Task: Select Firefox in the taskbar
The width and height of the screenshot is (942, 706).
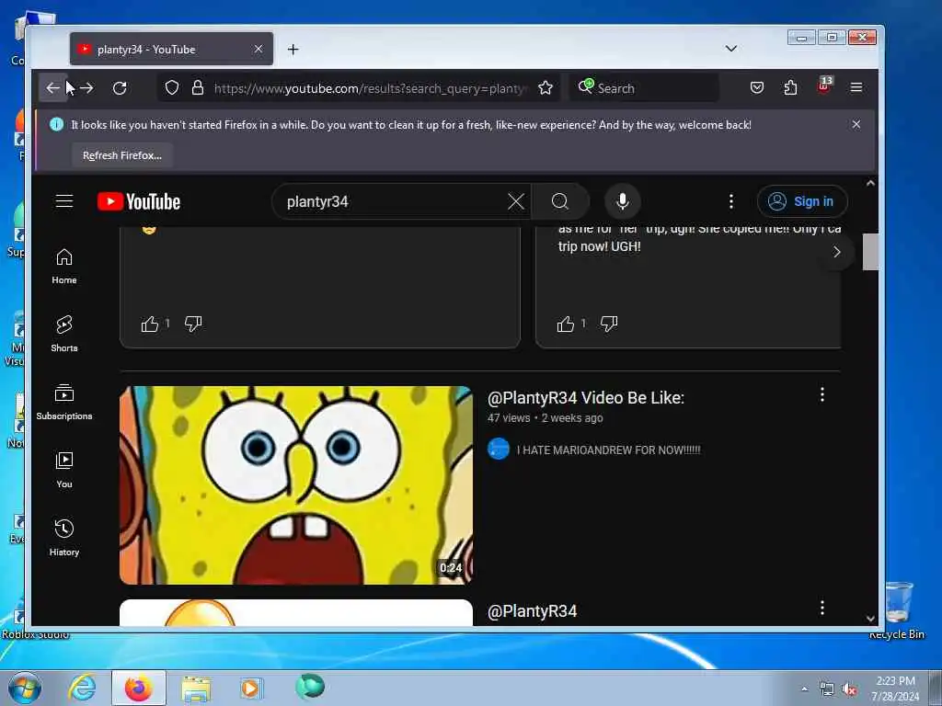Action: (139, 688)
